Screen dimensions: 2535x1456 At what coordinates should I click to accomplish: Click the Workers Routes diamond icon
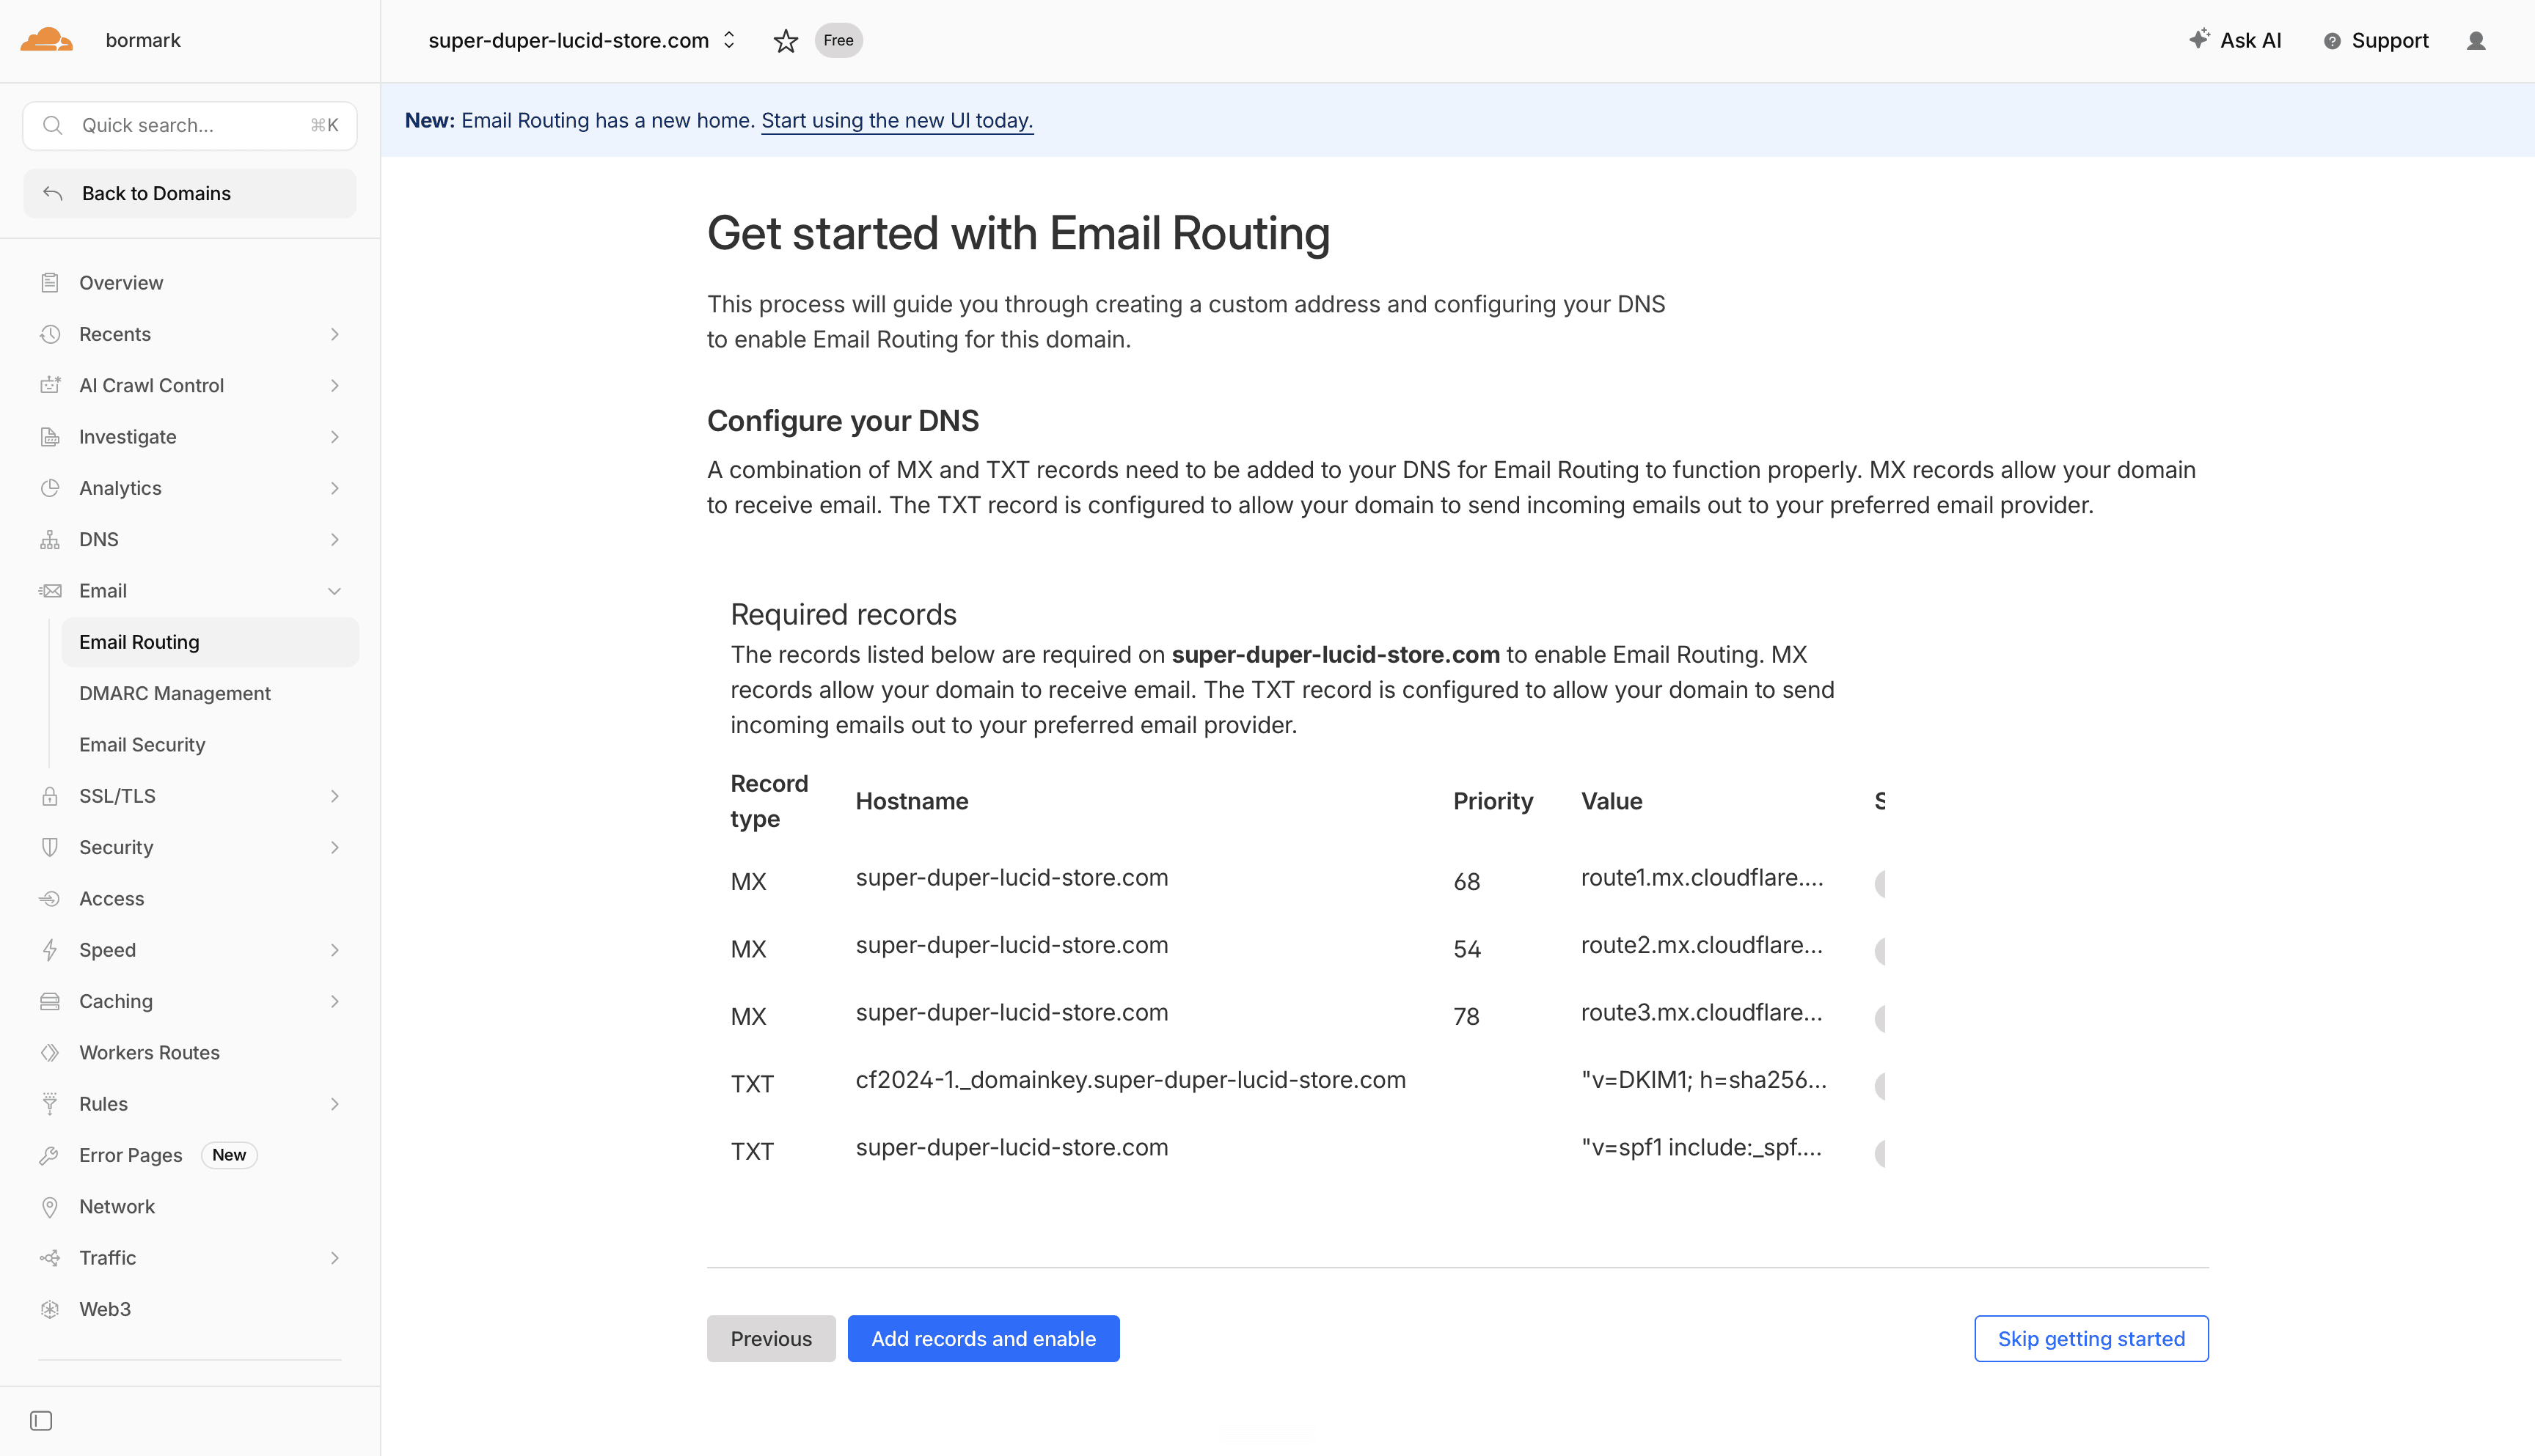click(50, 1053)
